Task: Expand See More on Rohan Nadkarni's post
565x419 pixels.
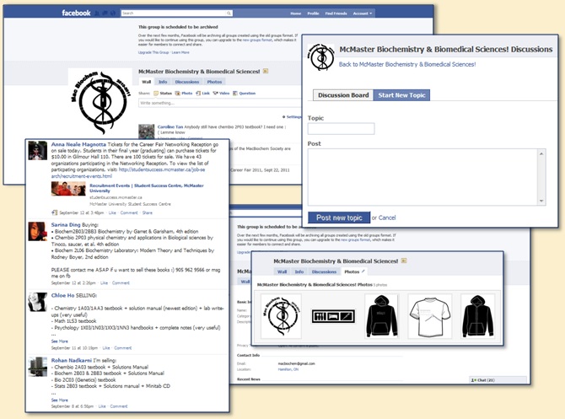Action: click(59, 400)
